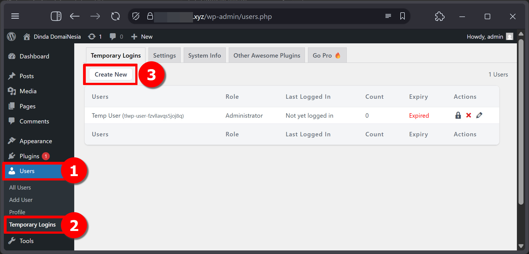Image resolution: width=529 pixels, height=254 pixels.
Task: Open the browser hamburger menu
Action: click(15, 16)
